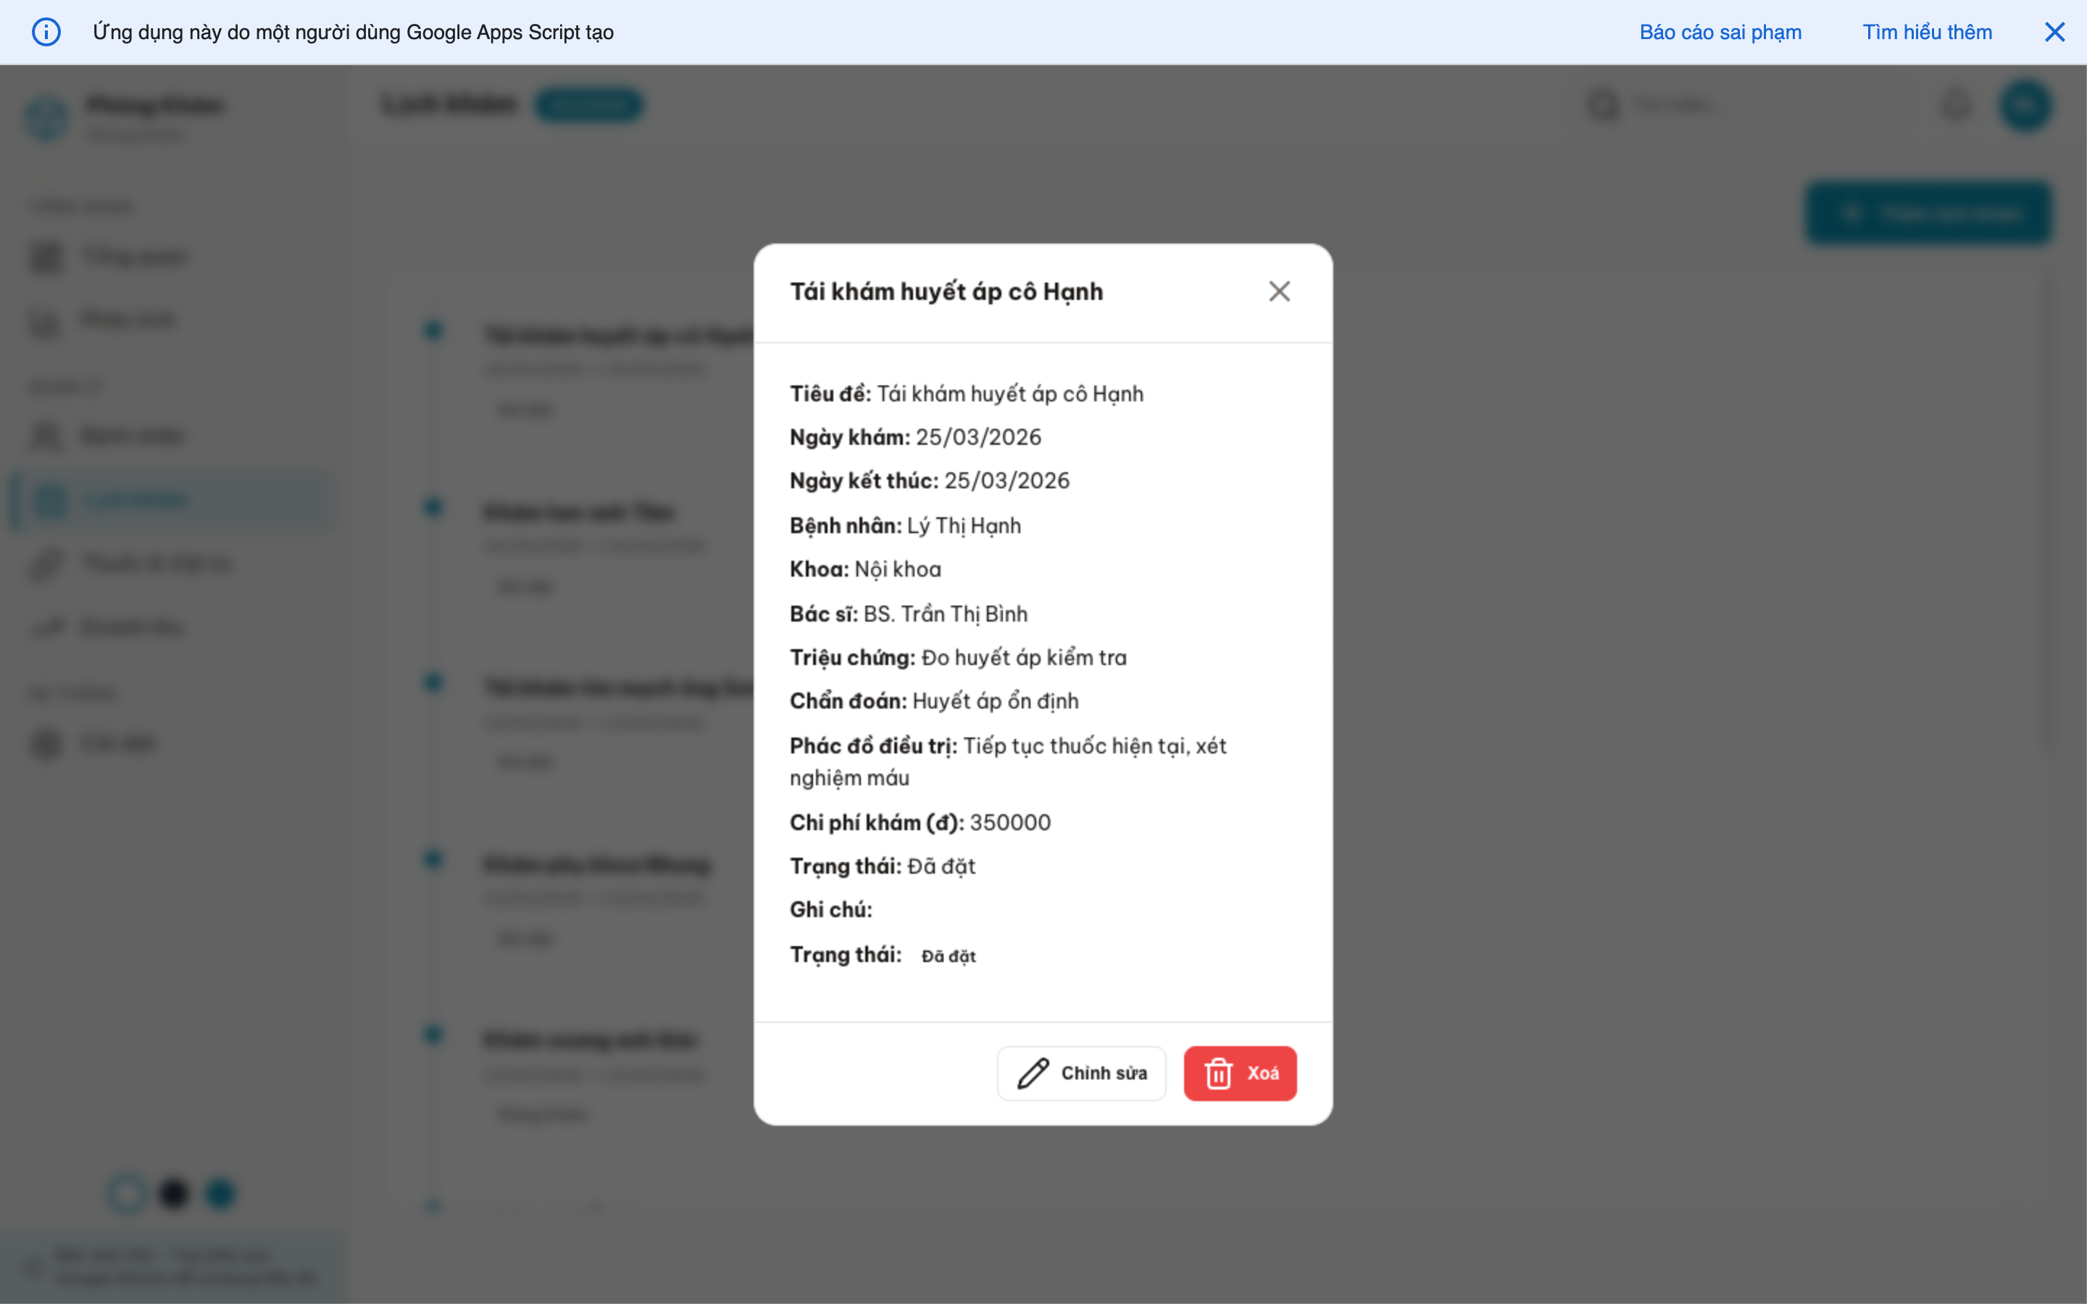This screenshot has width=2087, height=1304.
Task: Click the teal Thêm lịch khám button
Action: 1929,212
